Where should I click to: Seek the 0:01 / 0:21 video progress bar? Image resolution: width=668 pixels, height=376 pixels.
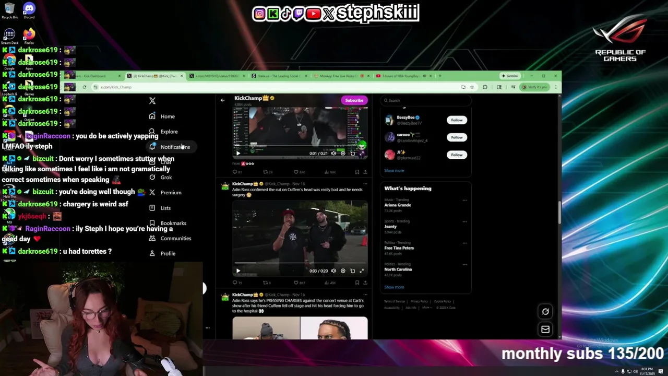pos(300,146)
